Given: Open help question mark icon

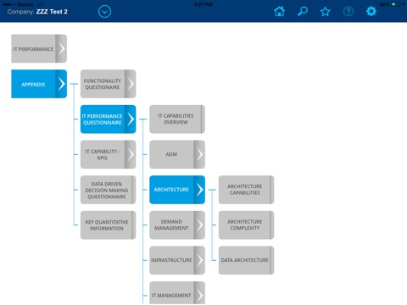Looking at the screenshot, I should 348,12.
